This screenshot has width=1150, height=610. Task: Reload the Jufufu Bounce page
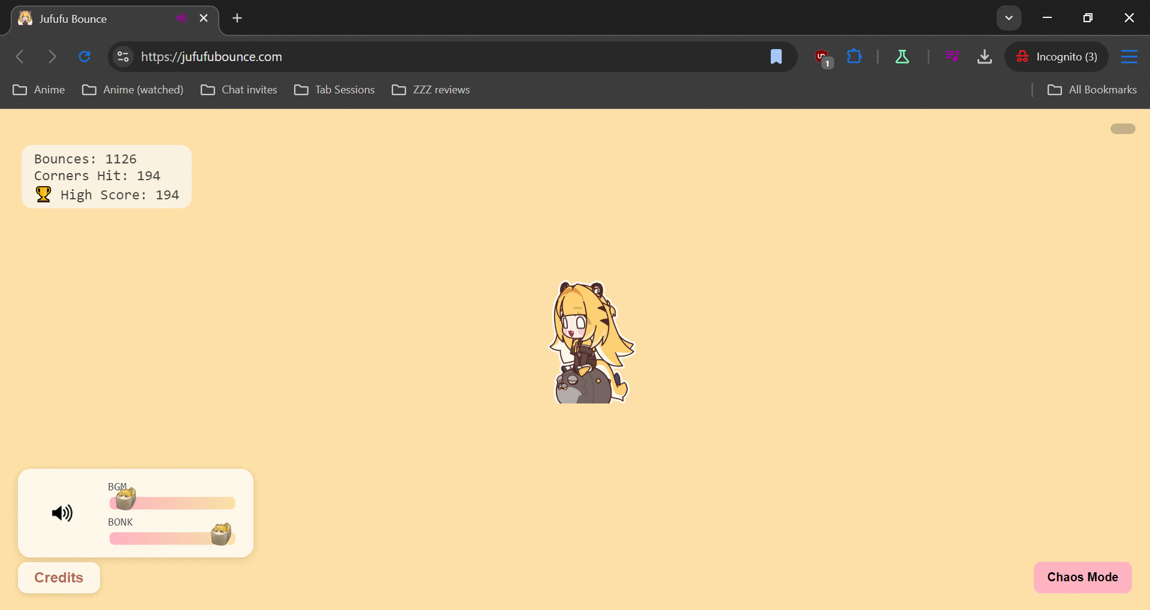(84, 57)
